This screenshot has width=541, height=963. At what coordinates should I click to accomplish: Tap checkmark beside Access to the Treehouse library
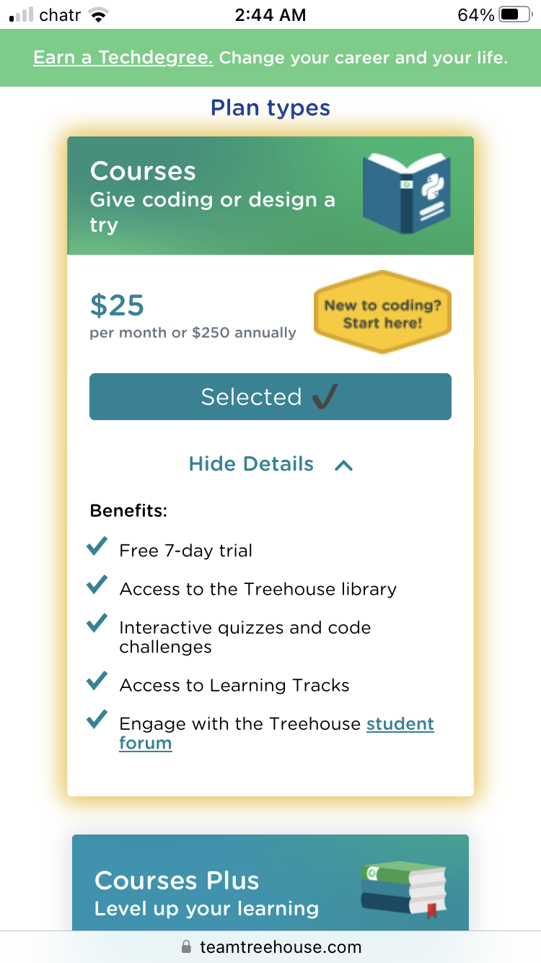coord(97,585)
